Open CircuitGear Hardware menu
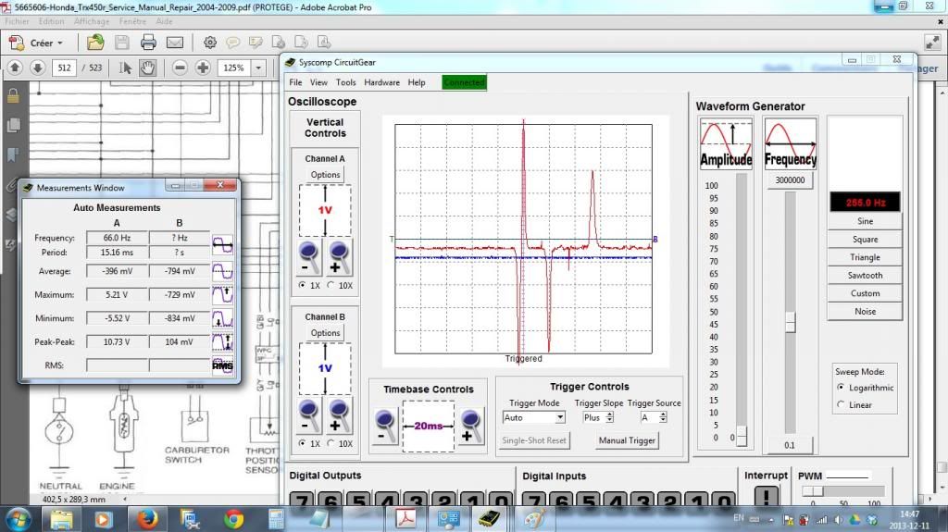 tap(381, 82)
